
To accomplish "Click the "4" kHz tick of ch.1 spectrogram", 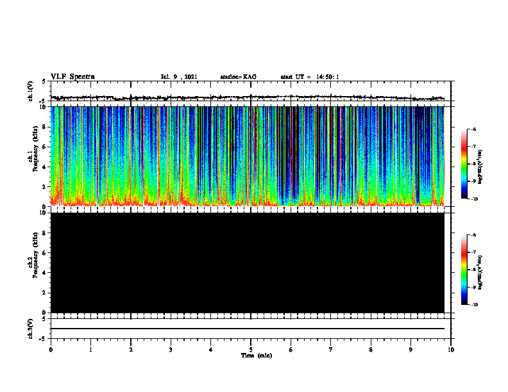I will coord(45,167).
